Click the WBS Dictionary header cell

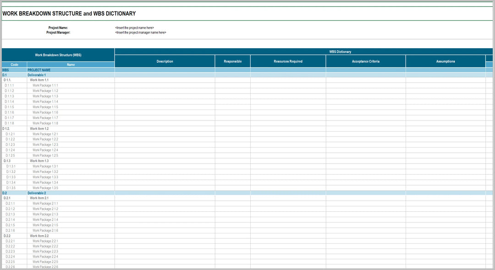click(340, 52)
